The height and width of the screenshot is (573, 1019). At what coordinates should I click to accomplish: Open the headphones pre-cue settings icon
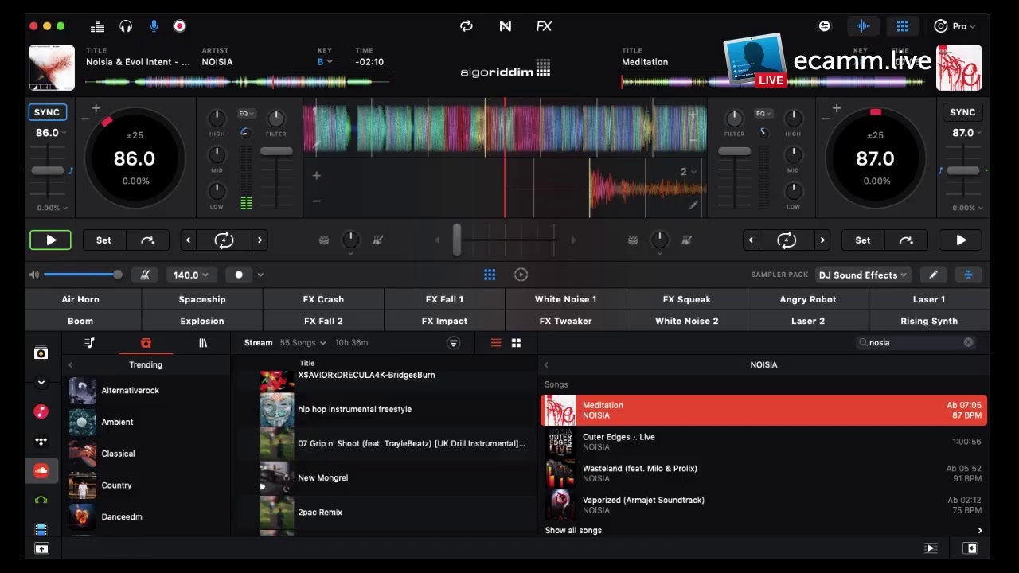pyautogui.click(x=126, y=26)
